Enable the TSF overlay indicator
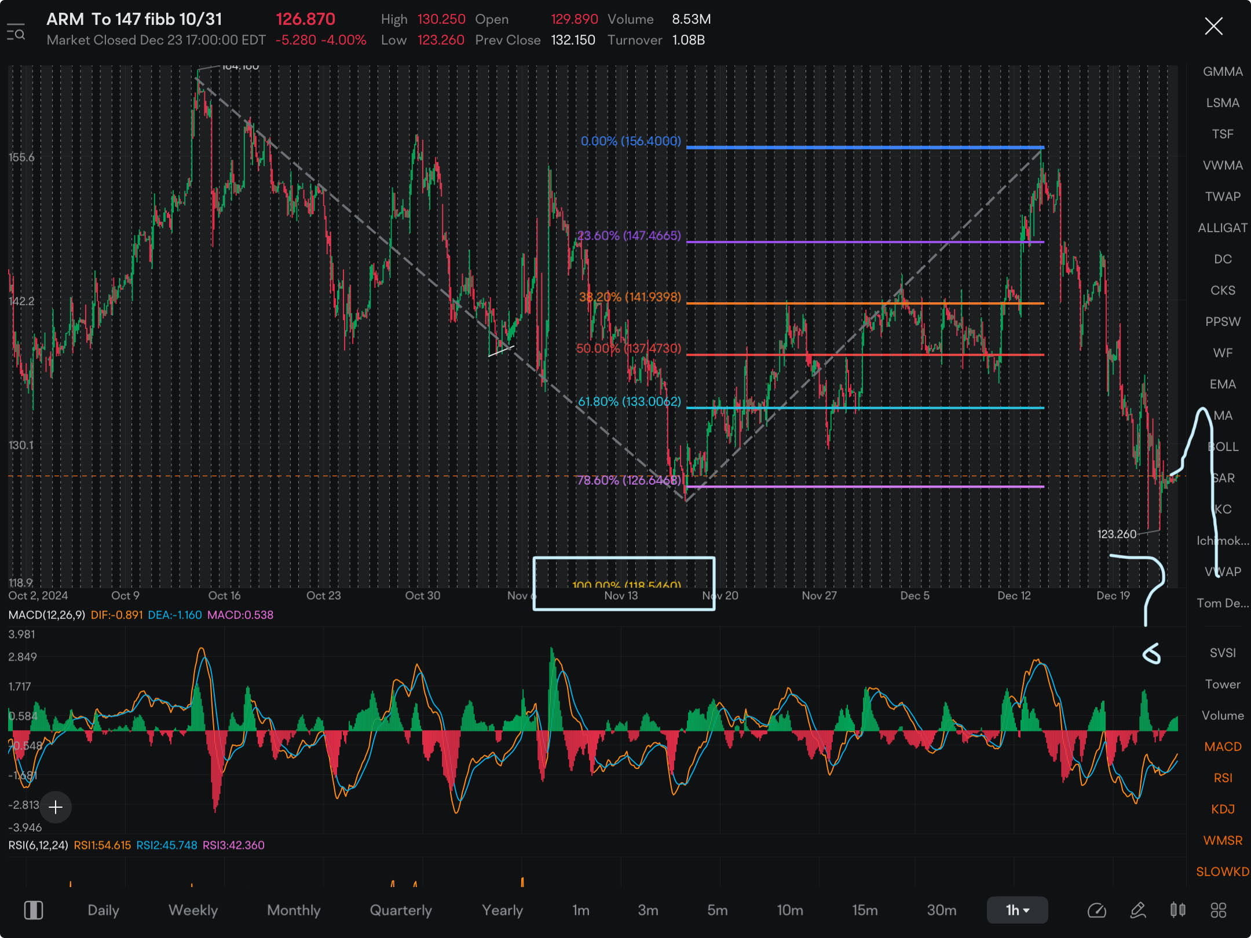Image resolution: width=1251 pixels, height=938 pixels. [x=1223, y=134]
